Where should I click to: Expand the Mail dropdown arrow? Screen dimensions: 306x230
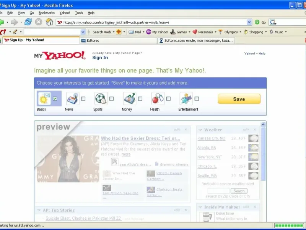143,32
